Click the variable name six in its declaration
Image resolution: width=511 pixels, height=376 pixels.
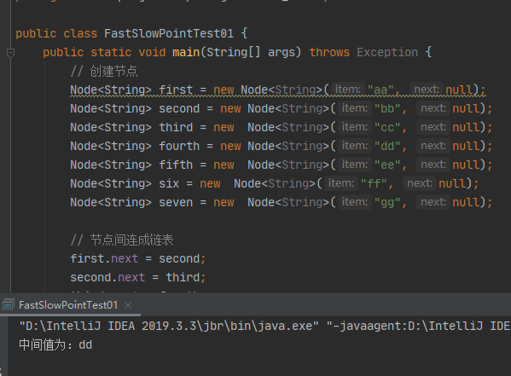tap(169, 184)
